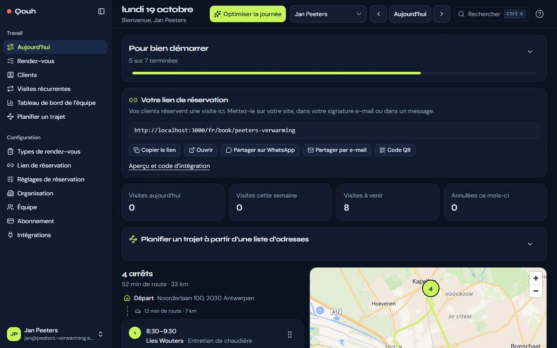Image resolution: width=557 pixels, height=348 pixels.
Task: Click map stop marker number 4
Action: click(x=431, y=288)
